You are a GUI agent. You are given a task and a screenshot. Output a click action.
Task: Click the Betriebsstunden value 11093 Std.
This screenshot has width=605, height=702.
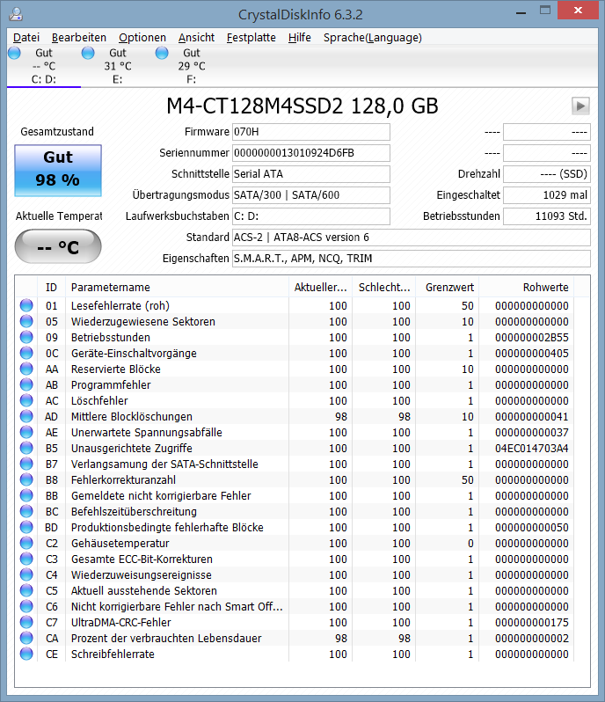pos(547,216)
